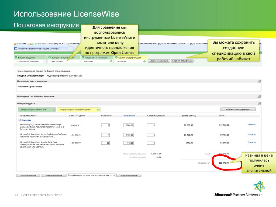The image size is (276, 207).
Task: Open the Лицензия и носитель step
Action: click(x=97, y=57)
